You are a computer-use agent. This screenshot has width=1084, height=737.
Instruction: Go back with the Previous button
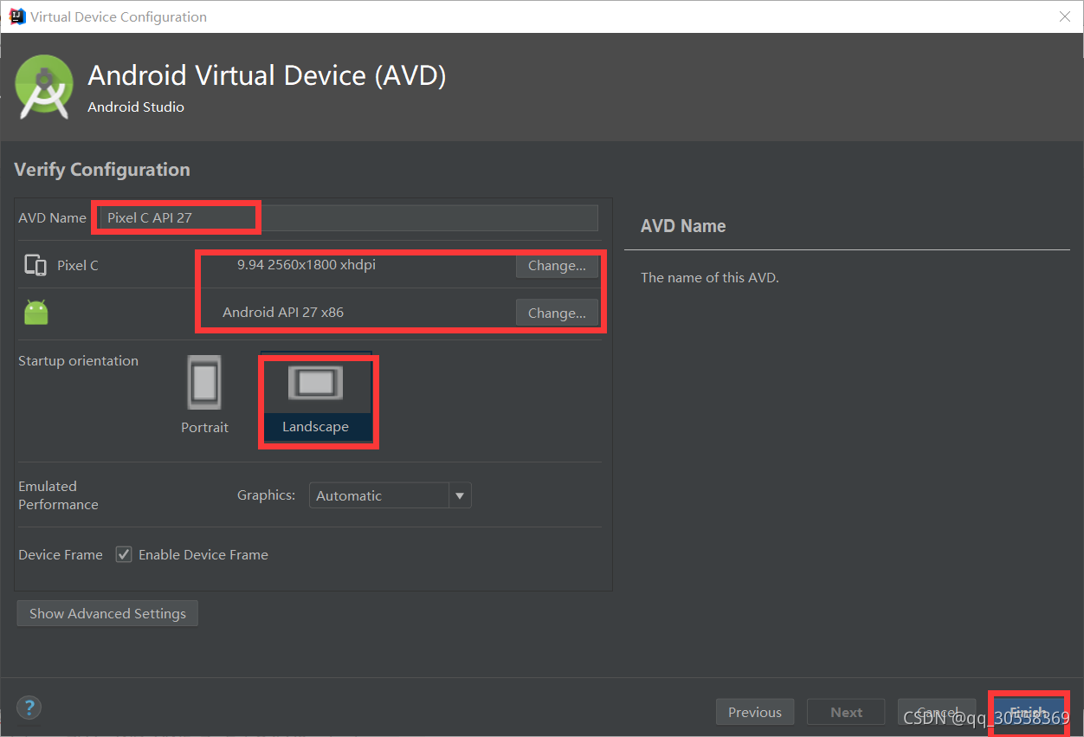click(755, 712)
